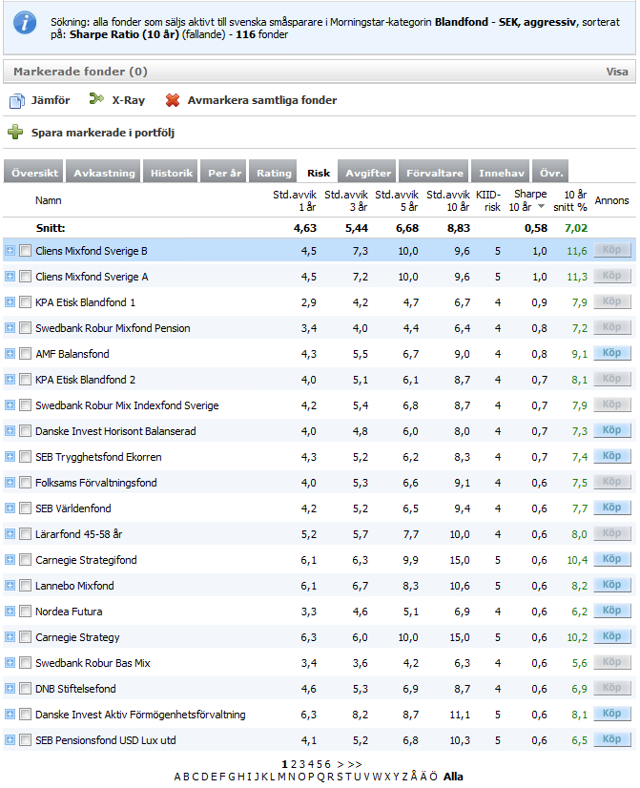Screen dimensions: 640x788
Task: Tick checkbox for Carnegie Strategy
Action: click(25, 636)
